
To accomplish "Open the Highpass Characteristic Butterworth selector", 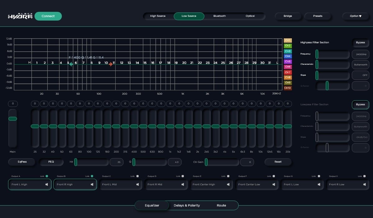I will (x=360, y=65).
